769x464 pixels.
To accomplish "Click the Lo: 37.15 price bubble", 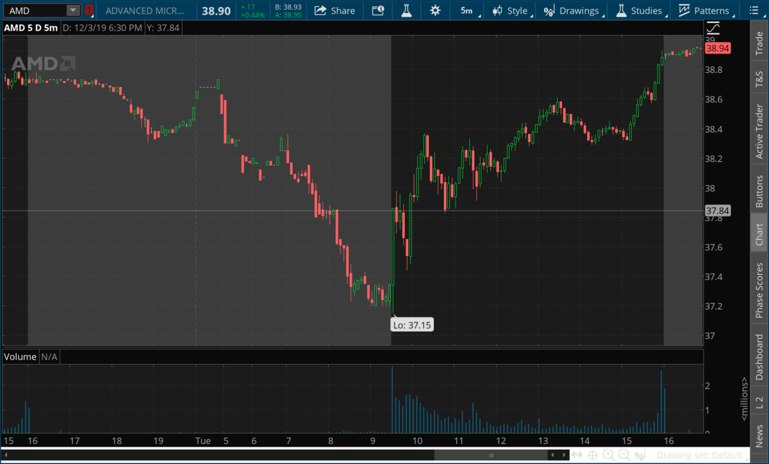I will [x=413, y=325].
